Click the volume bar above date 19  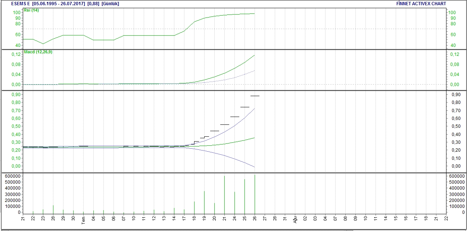[204, 202]
